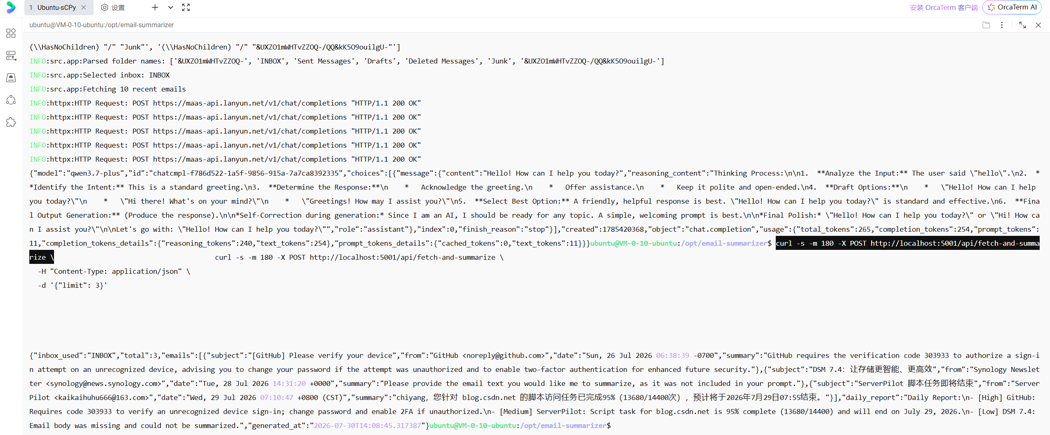The image size is (1050, 435).
Task: Open the server list sidebar icon
Action: click(x=11, y=56)
